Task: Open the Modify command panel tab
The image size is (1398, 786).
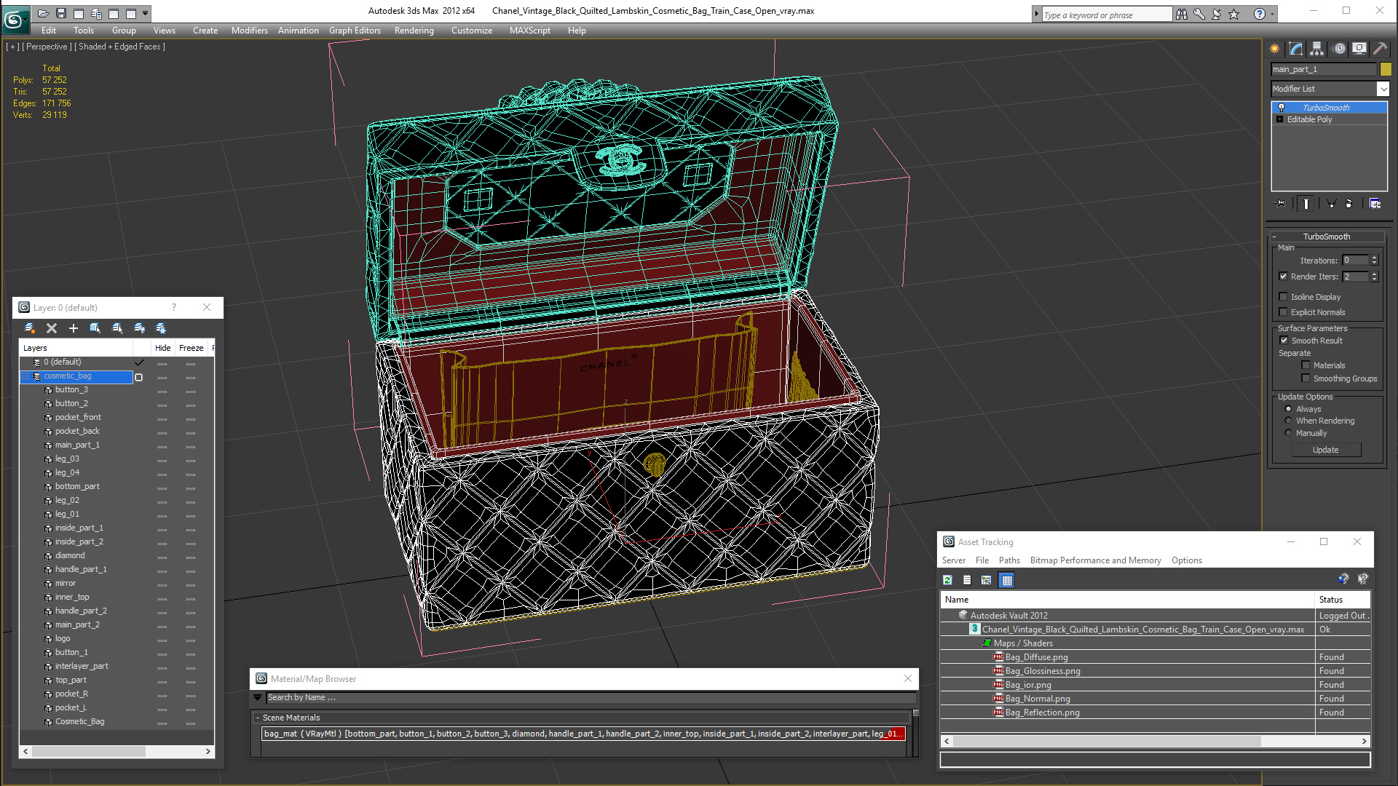Action: click(1296, 49)
